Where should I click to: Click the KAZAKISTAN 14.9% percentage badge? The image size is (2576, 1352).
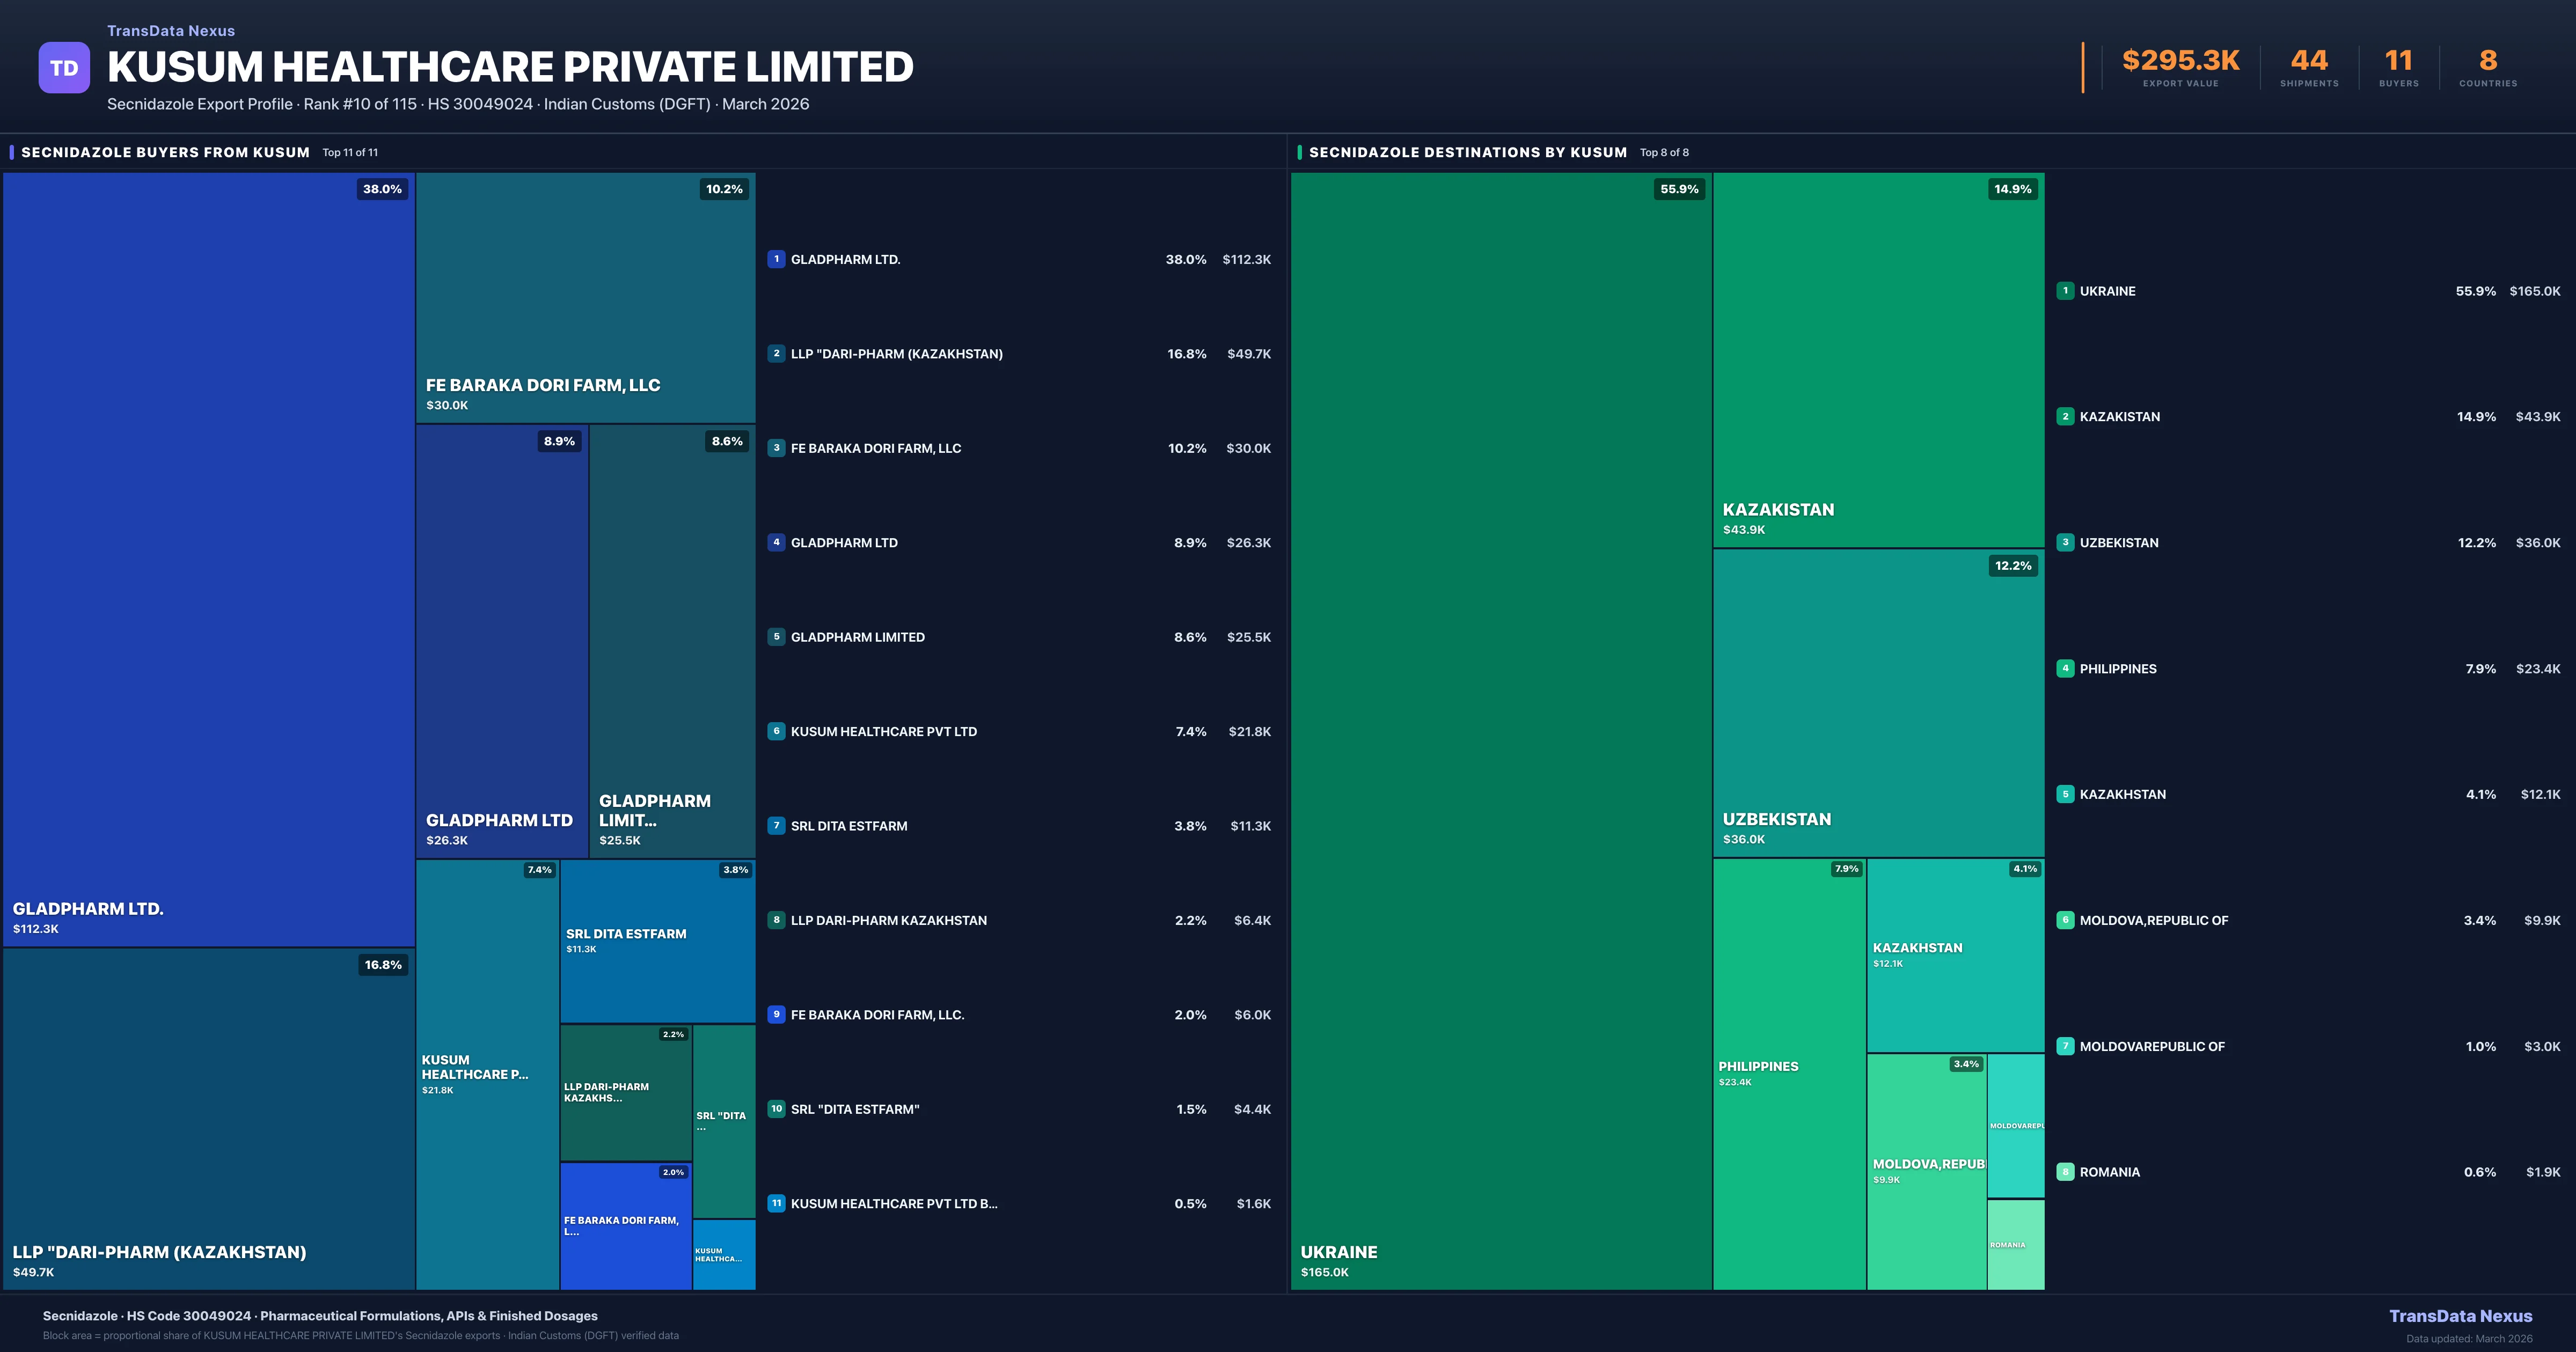2012,189
